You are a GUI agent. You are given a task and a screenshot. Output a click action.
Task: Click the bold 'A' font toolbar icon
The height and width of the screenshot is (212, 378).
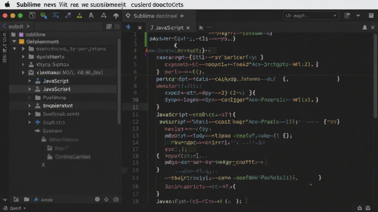91,15
